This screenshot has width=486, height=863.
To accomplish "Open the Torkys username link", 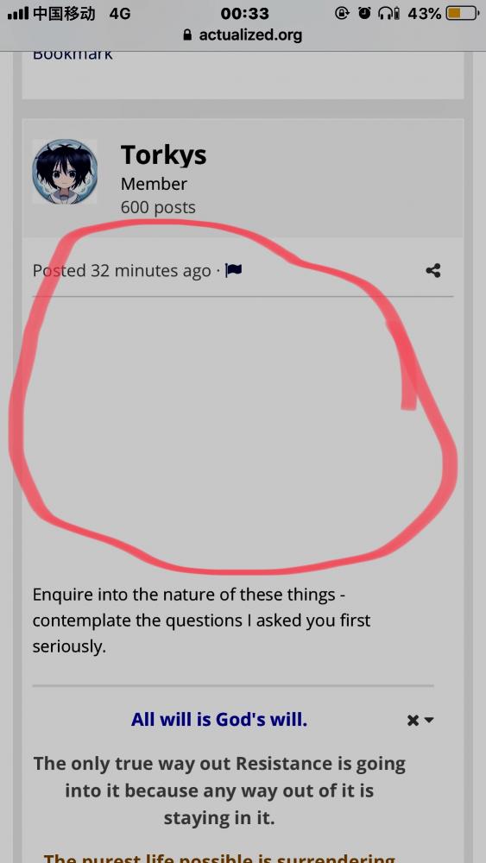I will click(x=163, y=154).
